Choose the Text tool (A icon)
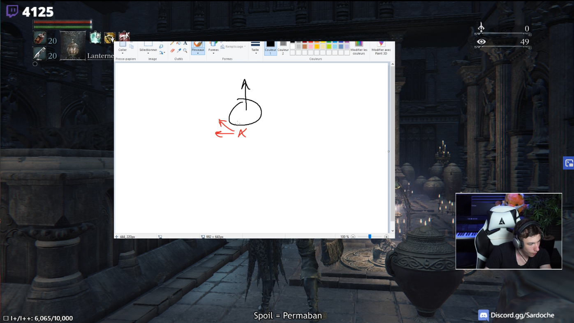Viewport: 574px width, 323px height. 185,43
